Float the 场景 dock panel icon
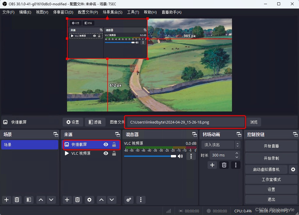This screenshot has height=215, width=299. [x=56, y=134]
